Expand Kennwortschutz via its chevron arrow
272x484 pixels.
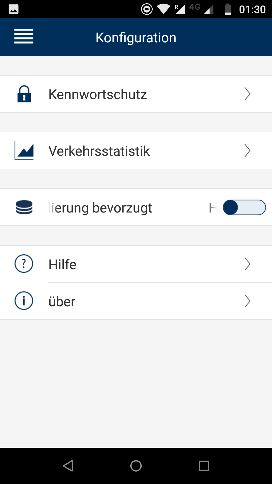click(247, 94)
